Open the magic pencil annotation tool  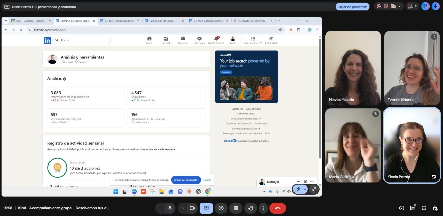coord(425,7)
